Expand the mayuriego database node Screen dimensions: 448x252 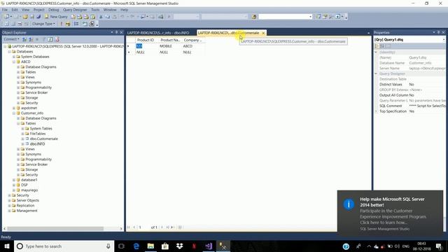[x=14, y=190]
